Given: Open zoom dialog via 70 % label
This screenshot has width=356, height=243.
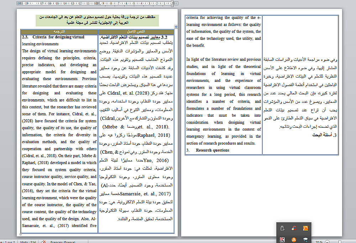Looking at the screenshot, I should point(319,242).
